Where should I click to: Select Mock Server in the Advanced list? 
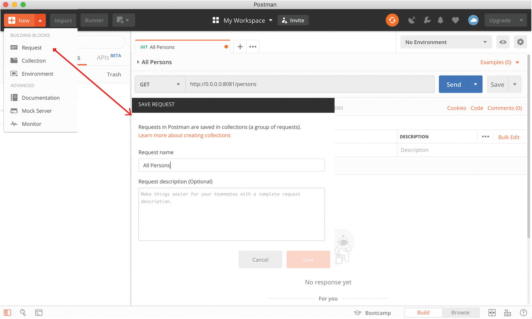point(37,111)
